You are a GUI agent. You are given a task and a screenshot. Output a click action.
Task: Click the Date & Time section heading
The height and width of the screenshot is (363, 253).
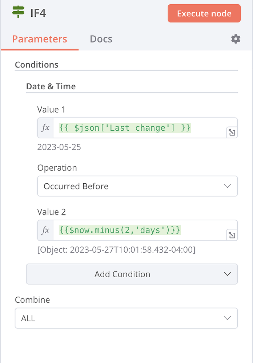[x=51, y=87]
